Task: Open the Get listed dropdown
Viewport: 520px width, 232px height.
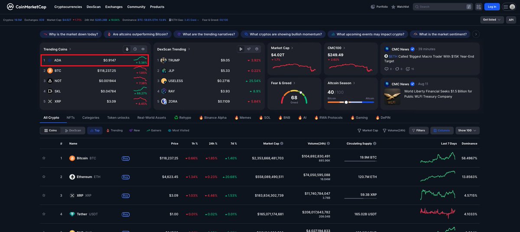Action: point(492,20)
